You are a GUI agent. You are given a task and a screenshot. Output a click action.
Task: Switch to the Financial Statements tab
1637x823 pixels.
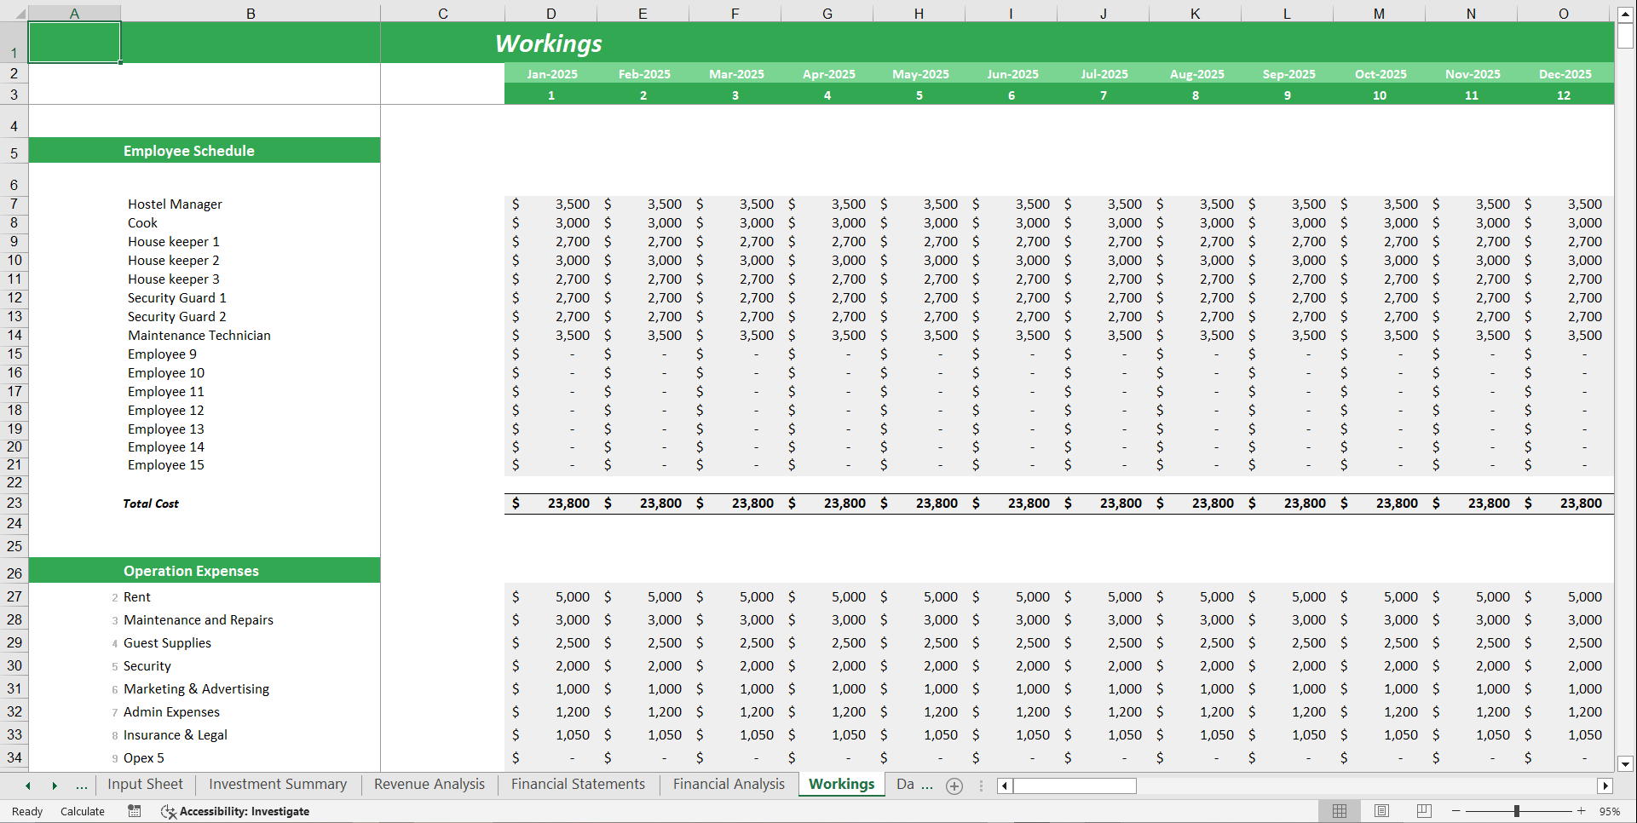click(577, 784)
